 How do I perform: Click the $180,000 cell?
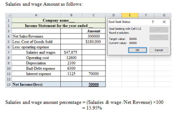click(94, 42)
